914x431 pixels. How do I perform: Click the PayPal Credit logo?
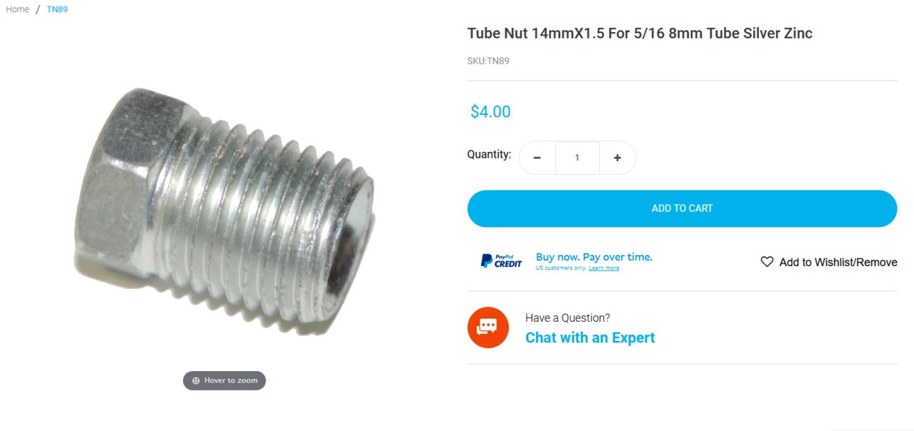point(501,261)
